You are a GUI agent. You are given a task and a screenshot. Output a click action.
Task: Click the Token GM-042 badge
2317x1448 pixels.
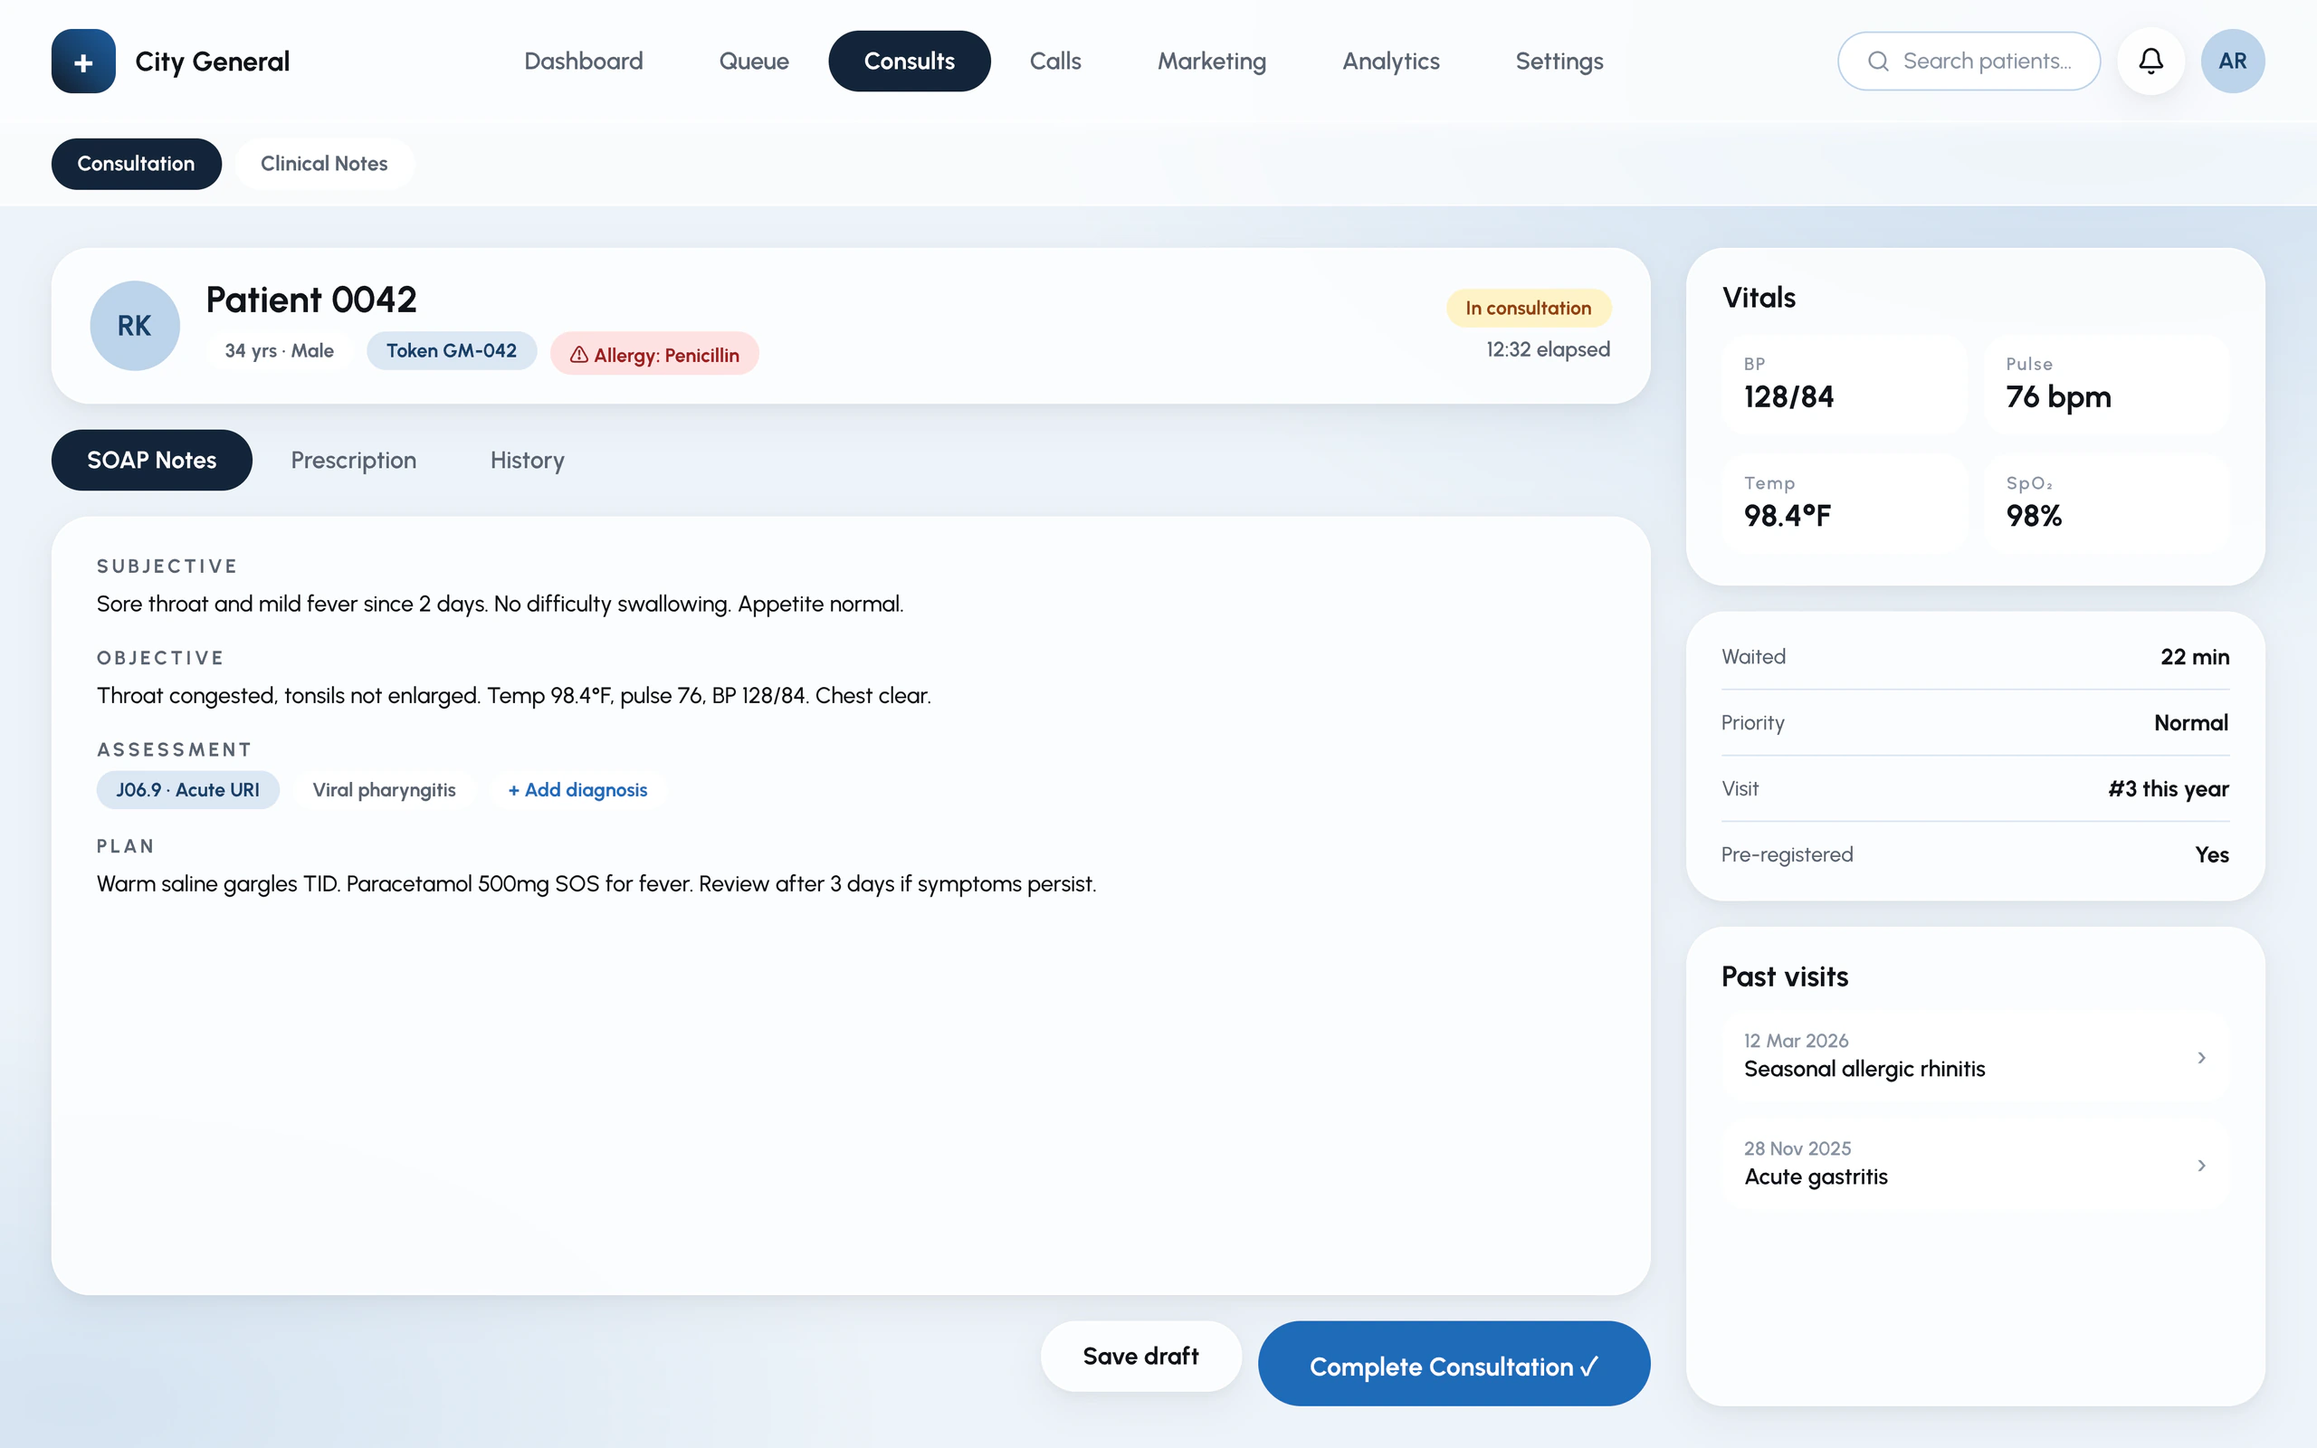tap(451, 350)
